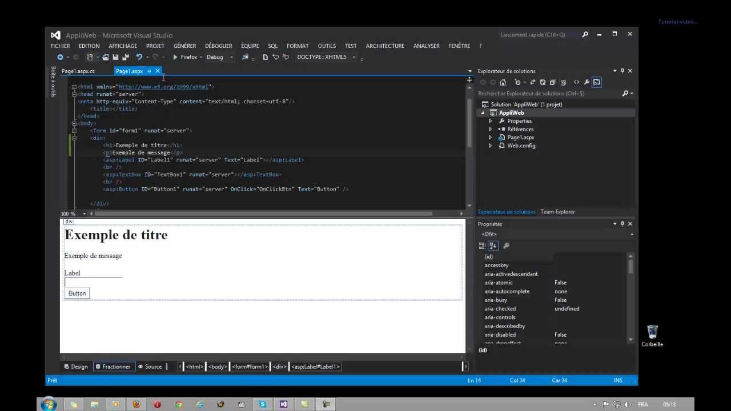
Task: Select the <form#form1> breadcrumb tag
Action: (x=250, y=366)
